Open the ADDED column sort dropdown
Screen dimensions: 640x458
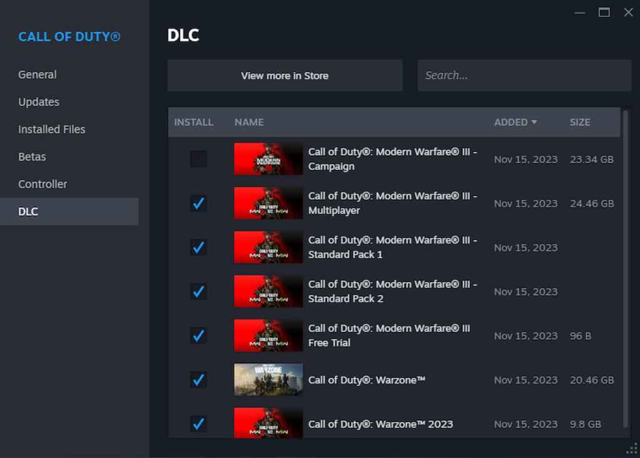pos(516,122)
